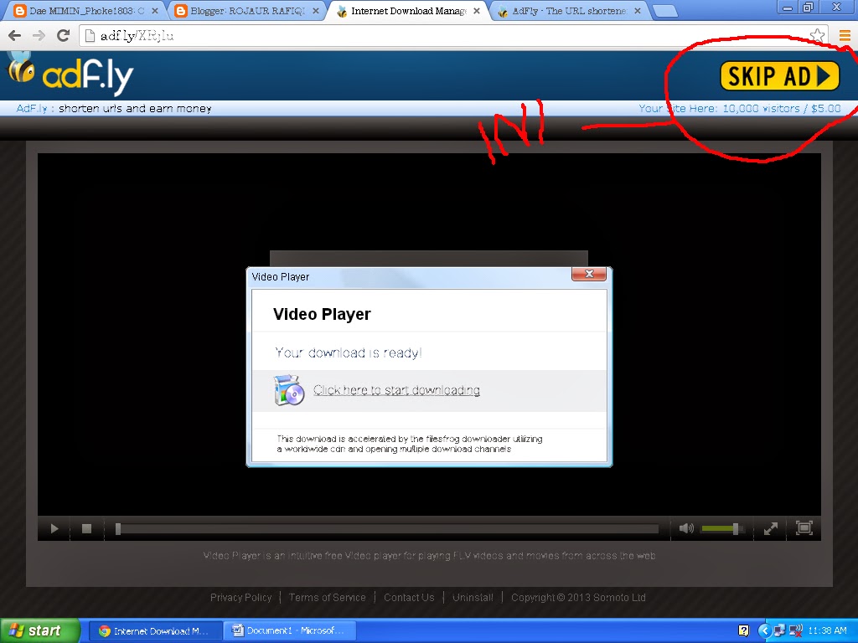Click the installer disc icon in dialog
The image size is (858, 643).
coord(288,390)
